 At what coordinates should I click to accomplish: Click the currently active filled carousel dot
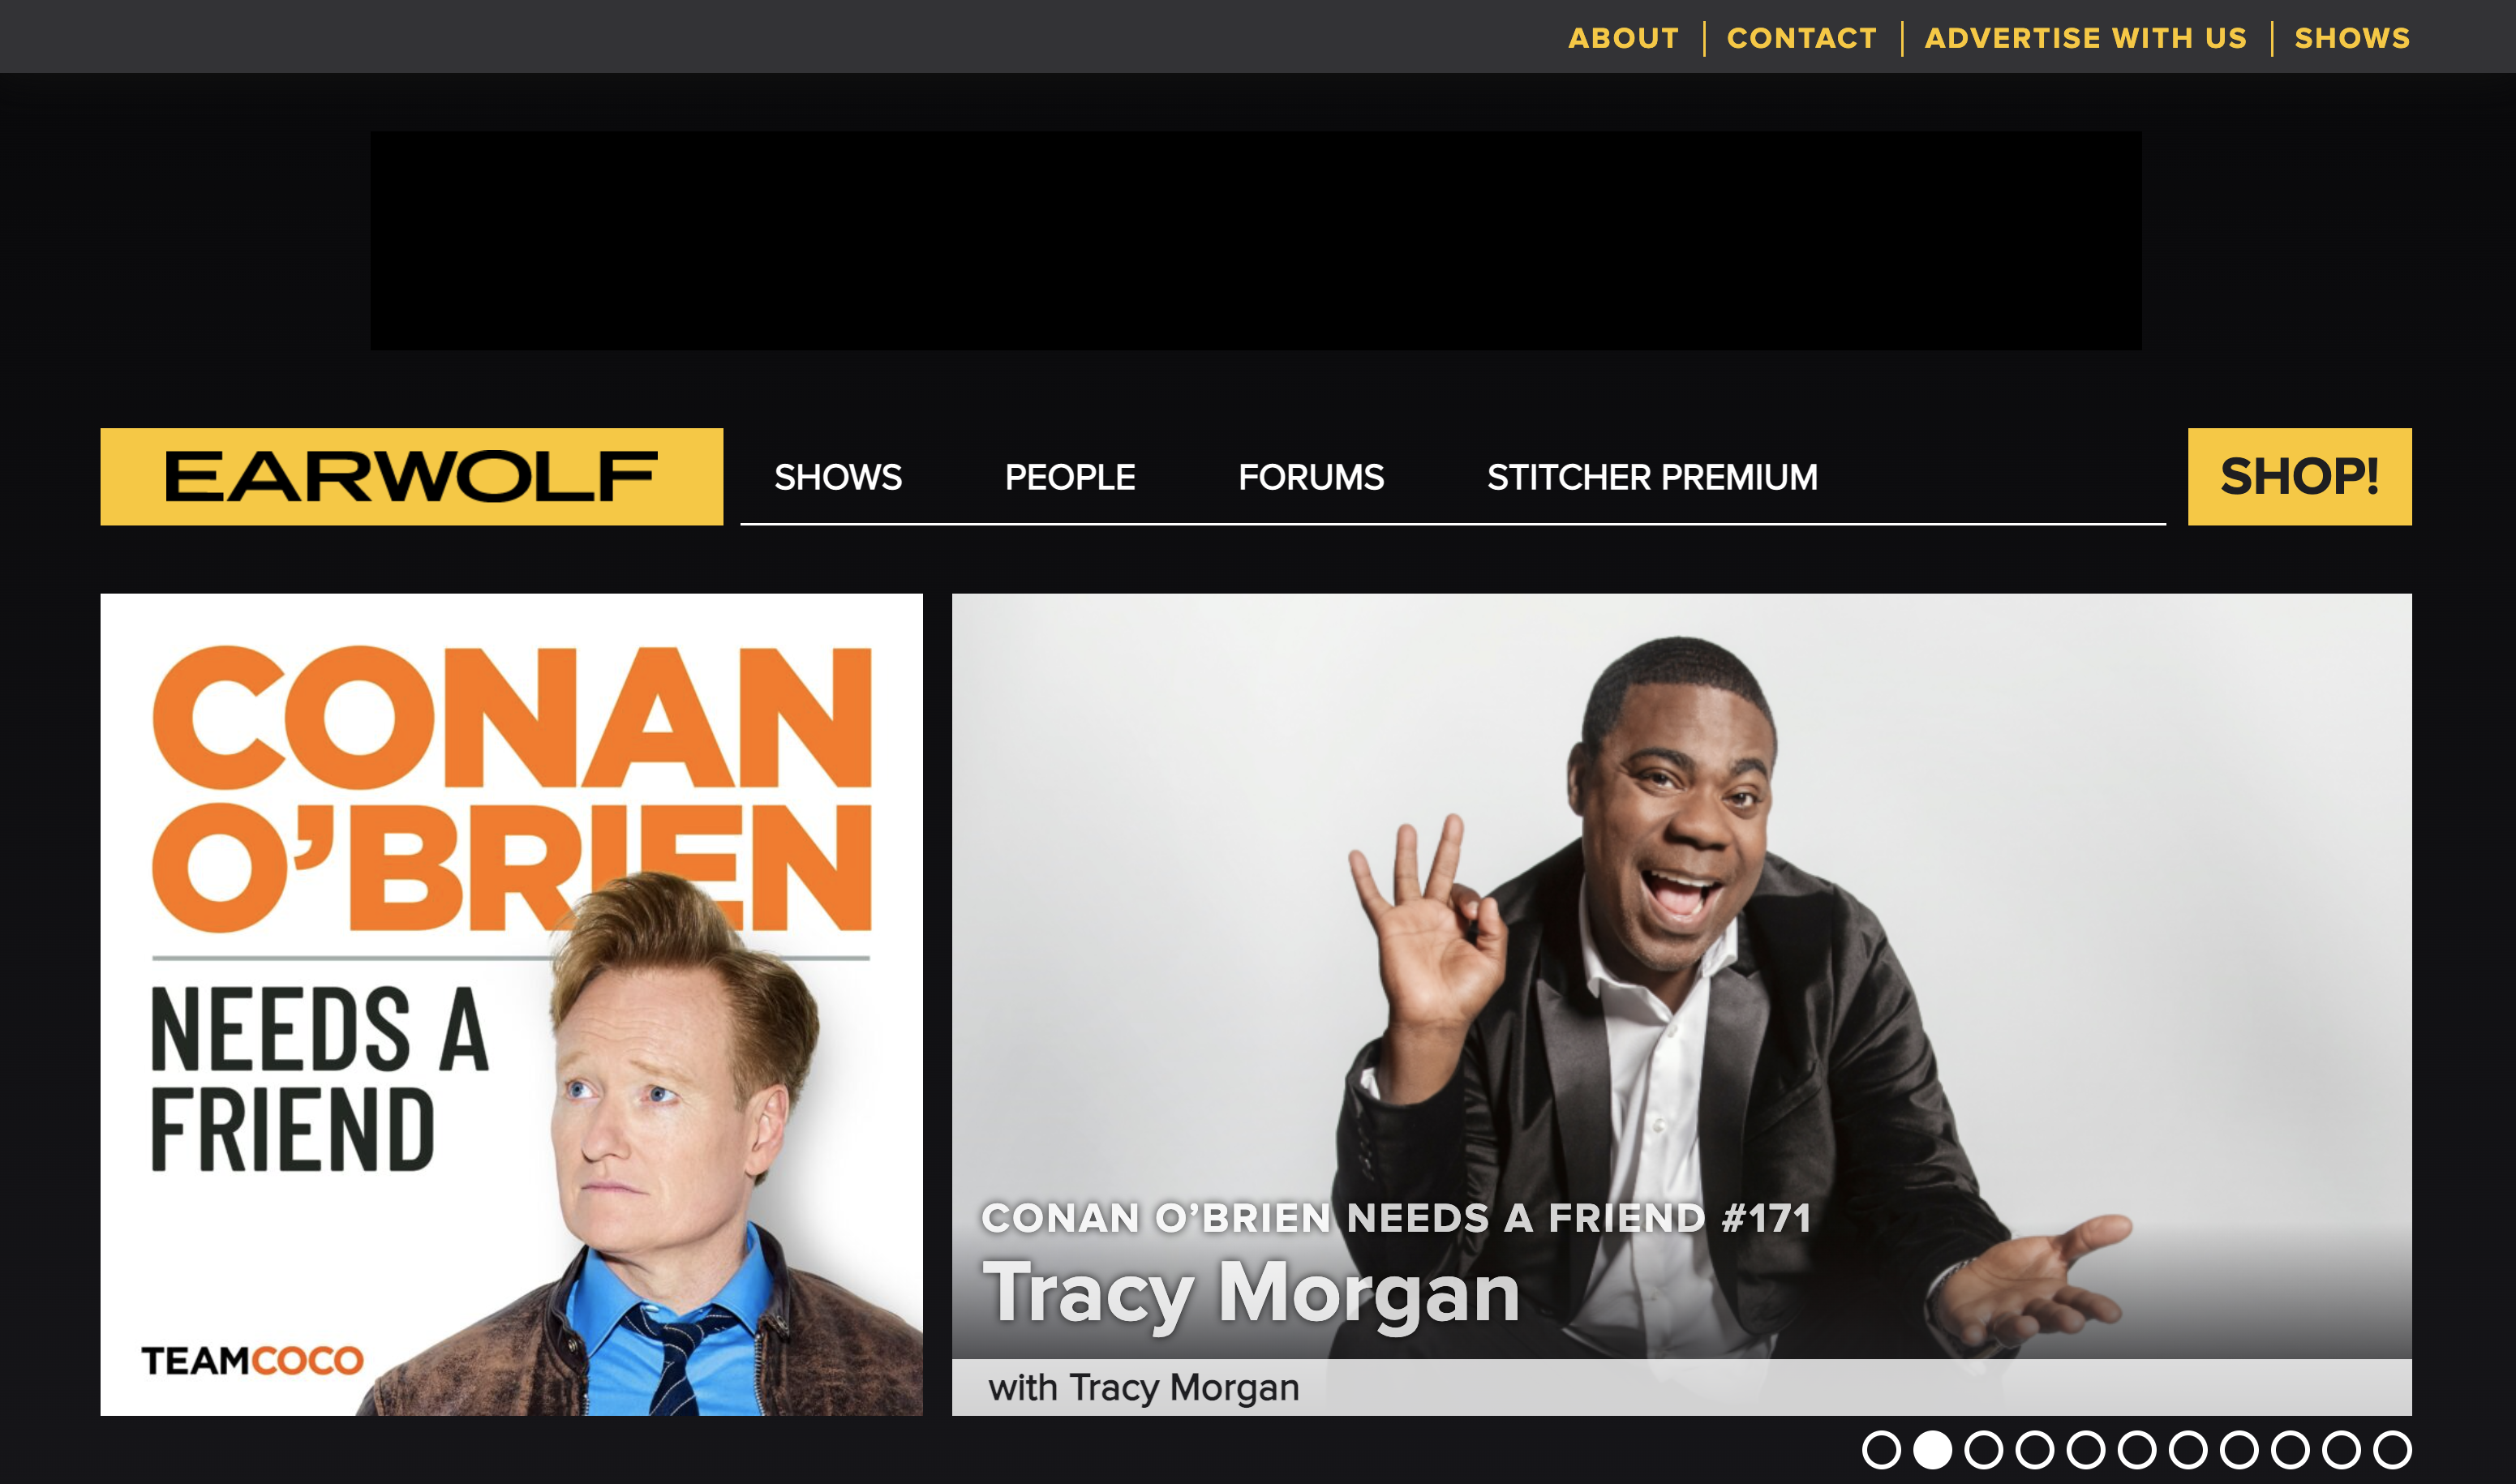(x=1933, y=1450)
